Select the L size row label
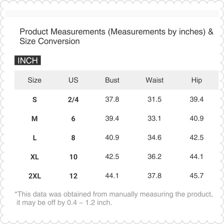Screen dimensions: 224x224 tap(35, 138)
